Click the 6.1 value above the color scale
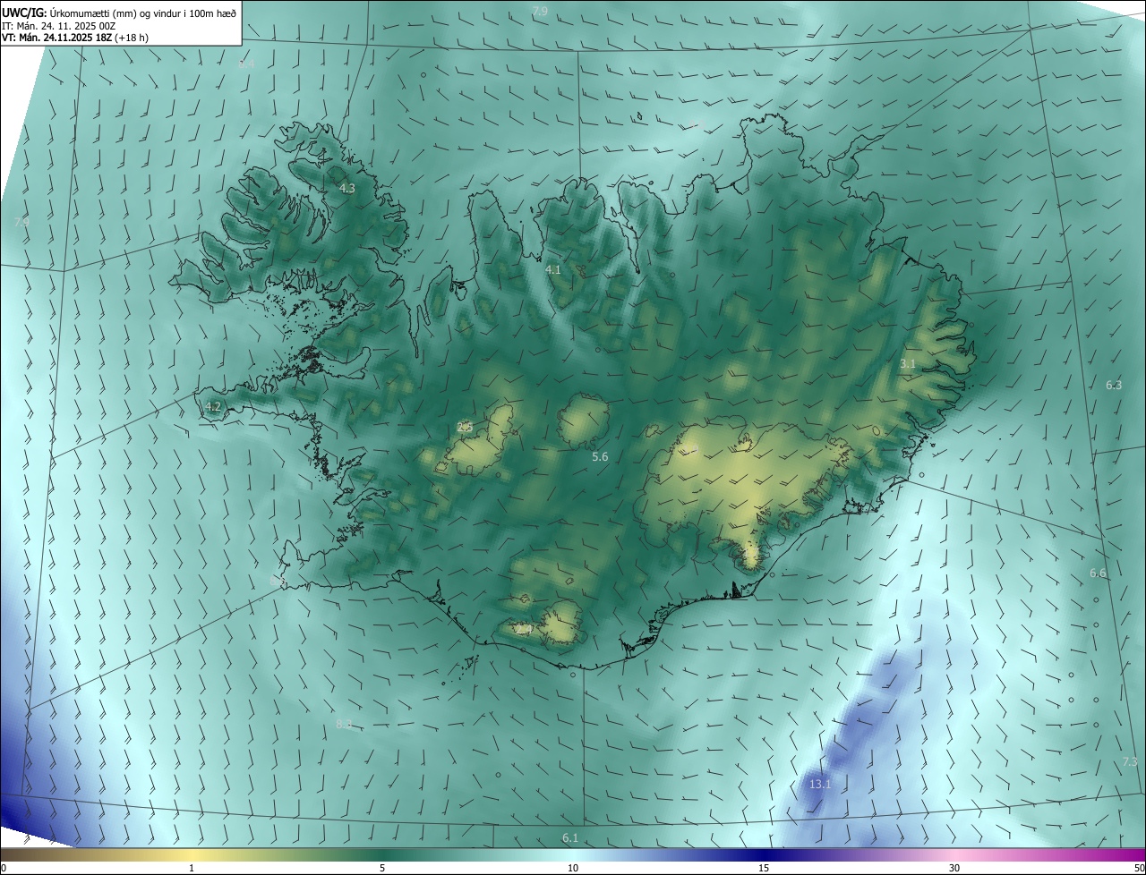Viewport: 1146px width, 875px height. (x=570, y=837)
